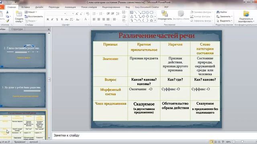Select the right arrow shape in gallery
257x144 pixels.
pos(144,16)
